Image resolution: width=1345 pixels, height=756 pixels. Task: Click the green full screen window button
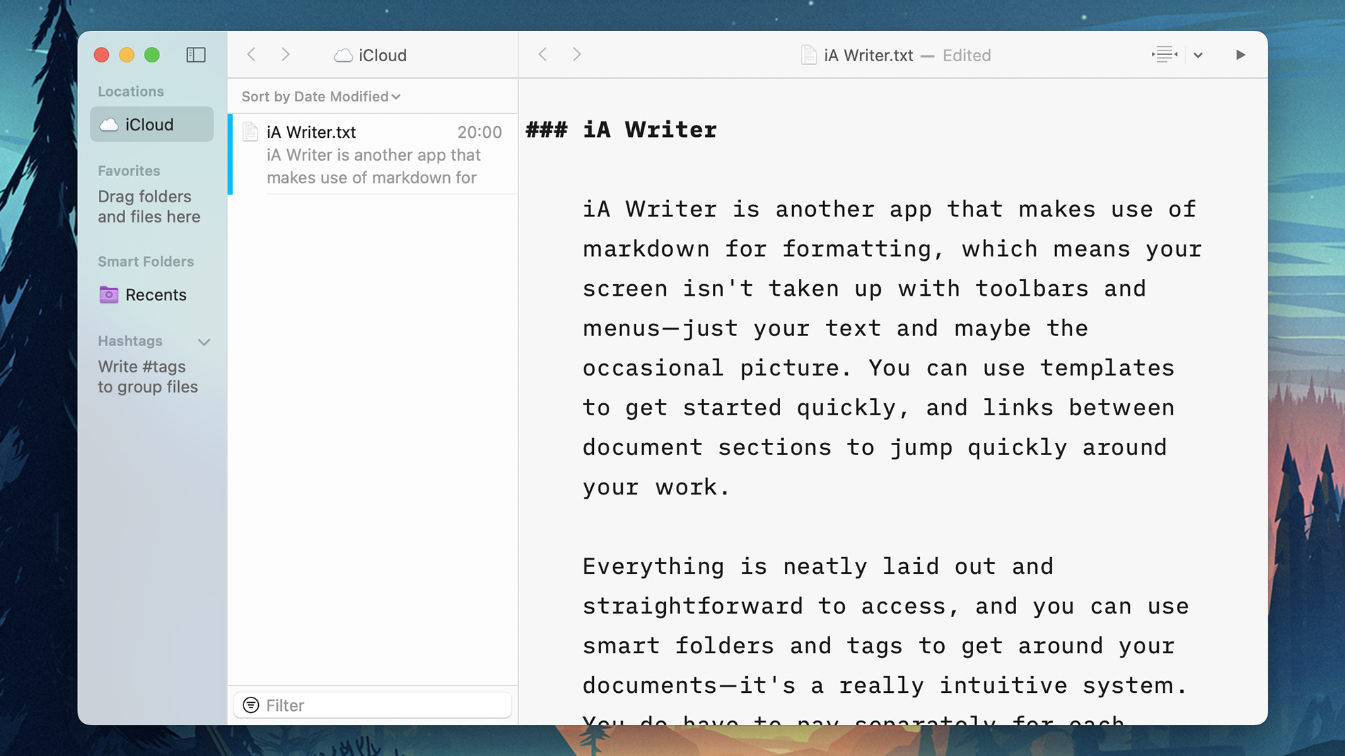pos(152,55)
